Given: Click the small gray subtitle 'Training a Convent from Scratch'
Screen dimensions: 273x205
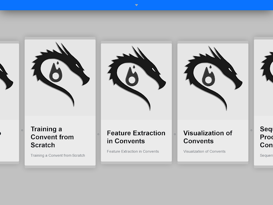Looking at the screenshot, I should coord(58,155).
